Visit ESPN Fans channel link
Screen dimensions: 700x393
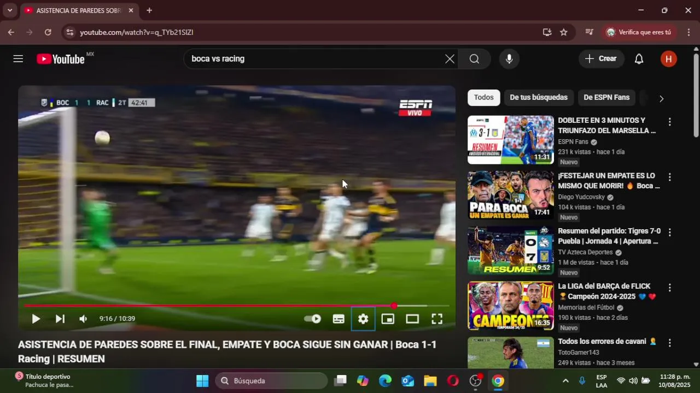(x=573, y=142)
